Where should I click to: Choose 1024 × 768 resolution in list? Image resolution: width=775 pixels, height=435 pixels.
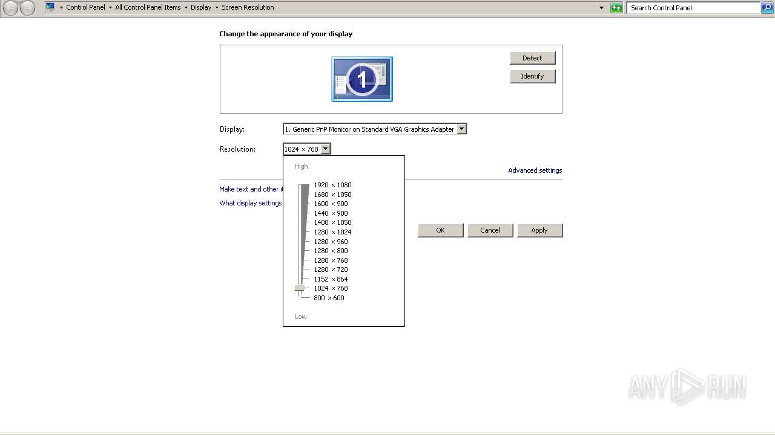point(331,288)
